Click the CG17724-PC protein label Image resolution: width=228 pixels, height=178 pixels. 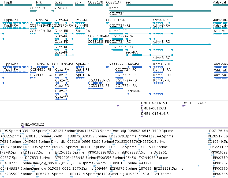click(126, 70)
